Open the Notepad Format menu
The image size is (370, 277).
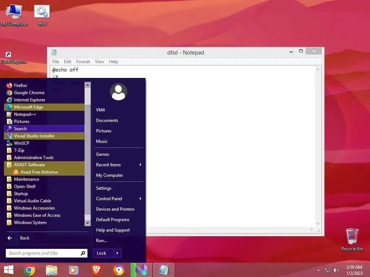click(x=83, y=61)
